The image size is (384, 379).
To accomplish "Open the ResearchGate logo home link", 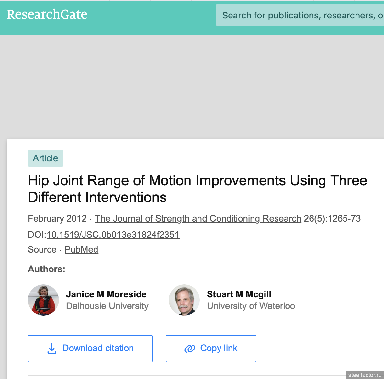I will 47,15.
